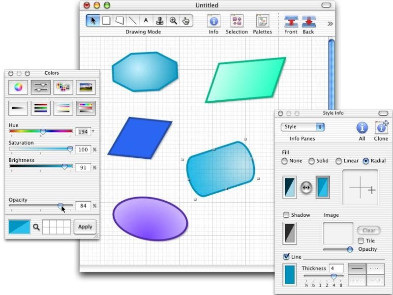This screenshot has height=295, width=393.
Task: Click the saved color swatches grid
Action: [x=57, y=227]
